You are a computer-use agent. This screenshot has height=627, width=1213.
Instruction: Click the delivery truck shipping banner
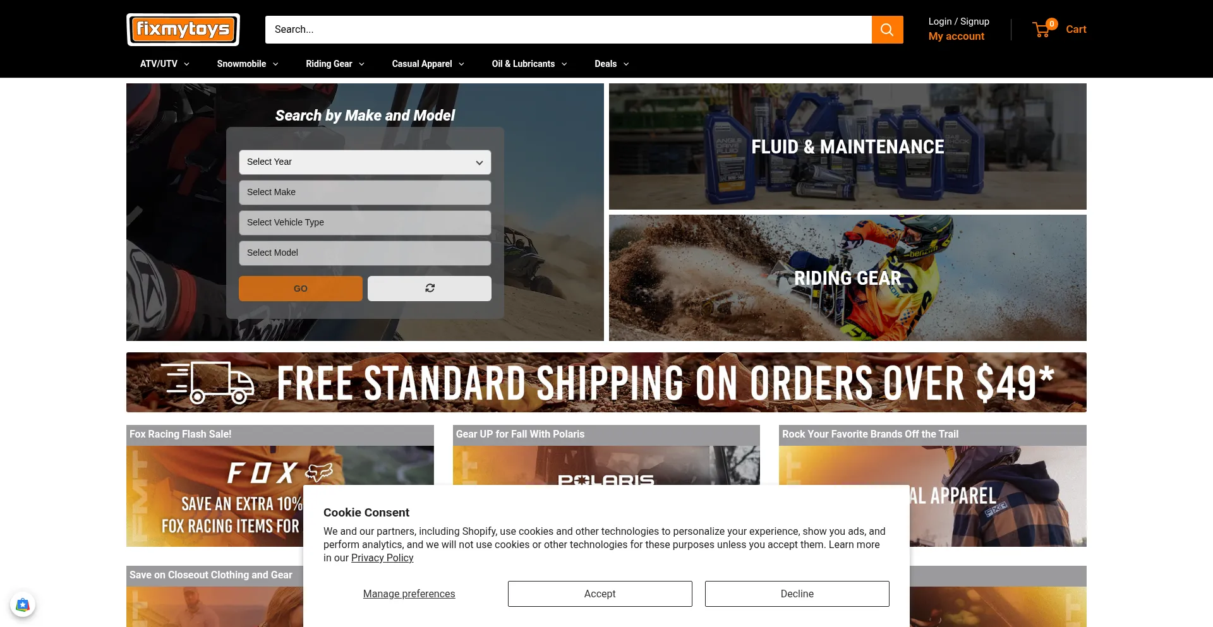[x=606, y=383]
